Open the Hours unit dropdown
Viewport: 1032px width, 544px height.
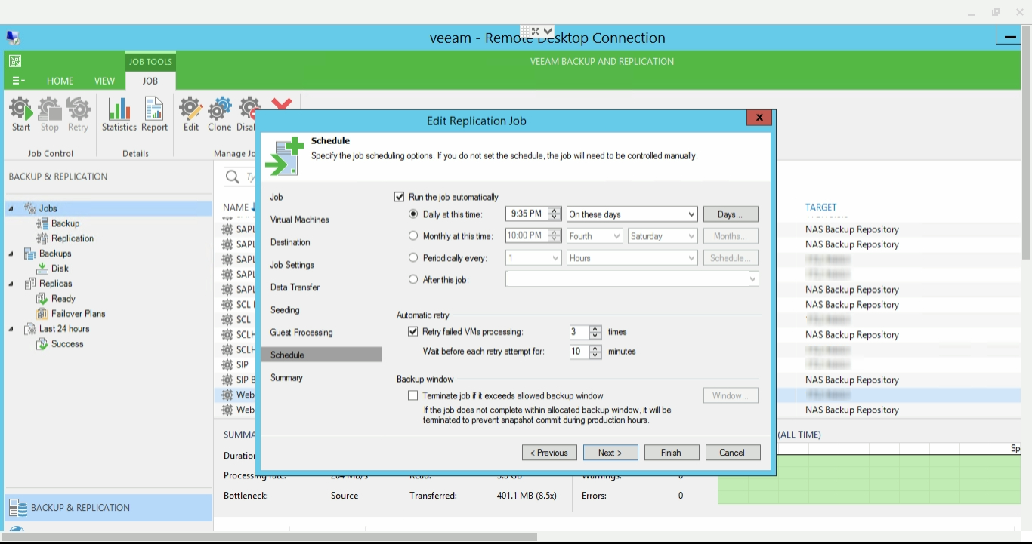632,258
